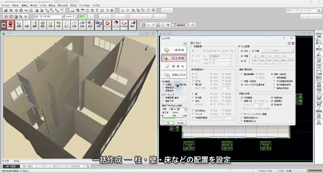
Task: Click the 一括作成 button
Action: (174, 50)
